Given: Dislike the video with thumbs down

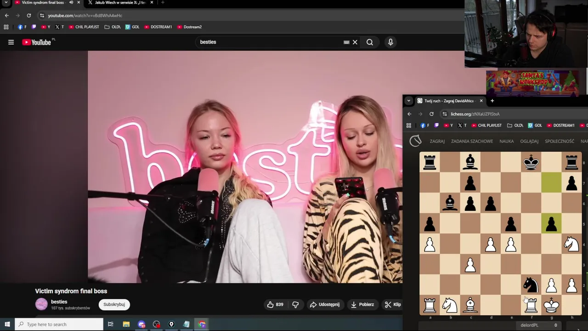Looking at the screenshot, I should click(x=295, y=304).
